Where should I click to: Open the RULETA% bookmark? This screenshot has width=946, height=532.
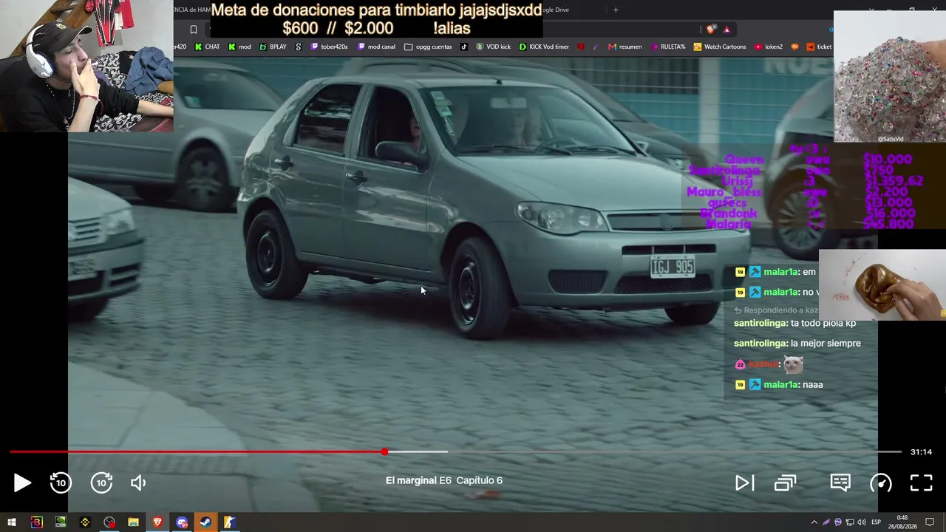click(x=667, y=47)
